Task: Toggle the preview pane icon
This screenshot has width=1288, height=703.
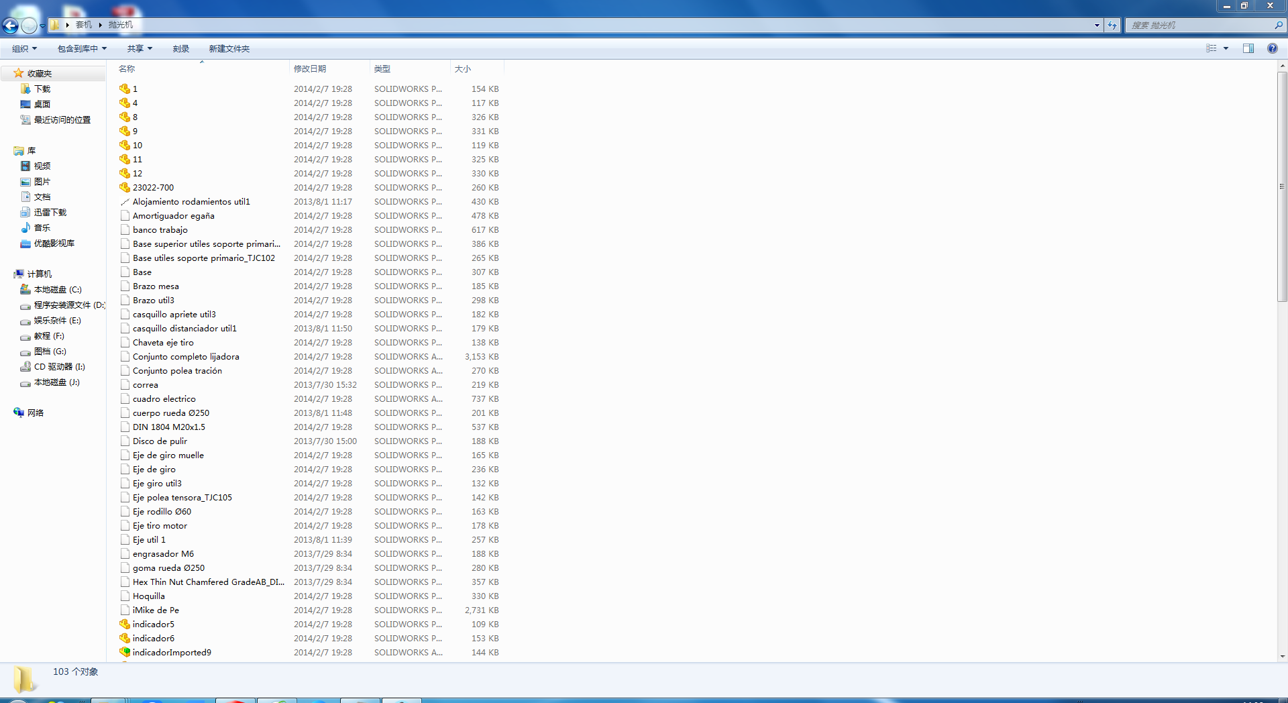Action: click(1248, 48)
